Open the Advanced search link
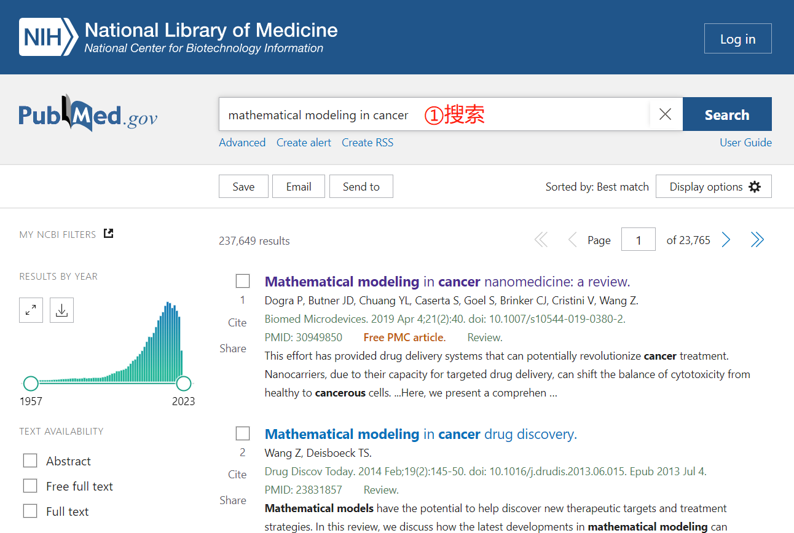Image resolution: width=794 pixels, height=533 pixels. (242, 143)
